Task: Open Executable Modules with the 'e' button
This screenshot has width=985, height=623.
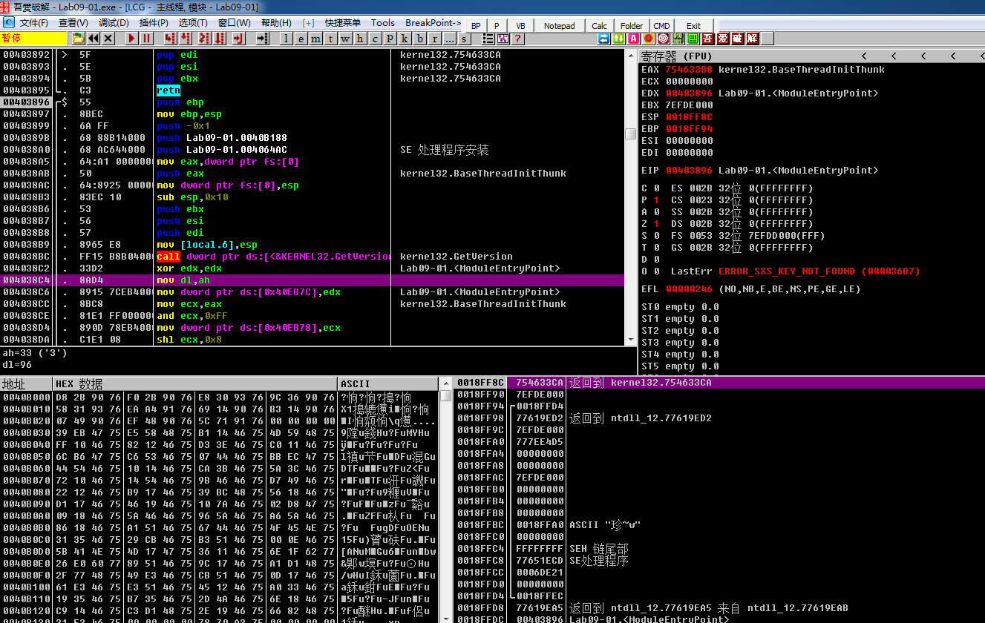Action: pyautogui.click(x=301, y=39)
